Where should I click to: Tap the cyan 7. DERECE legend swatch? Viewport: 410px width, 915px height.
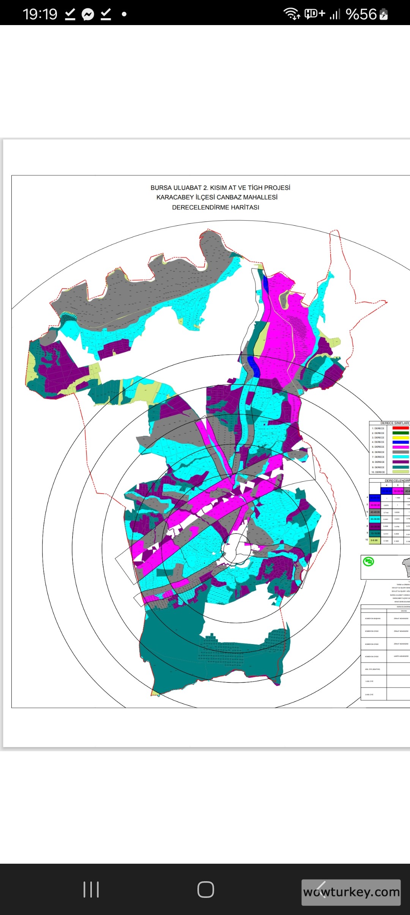coord(401,457)
